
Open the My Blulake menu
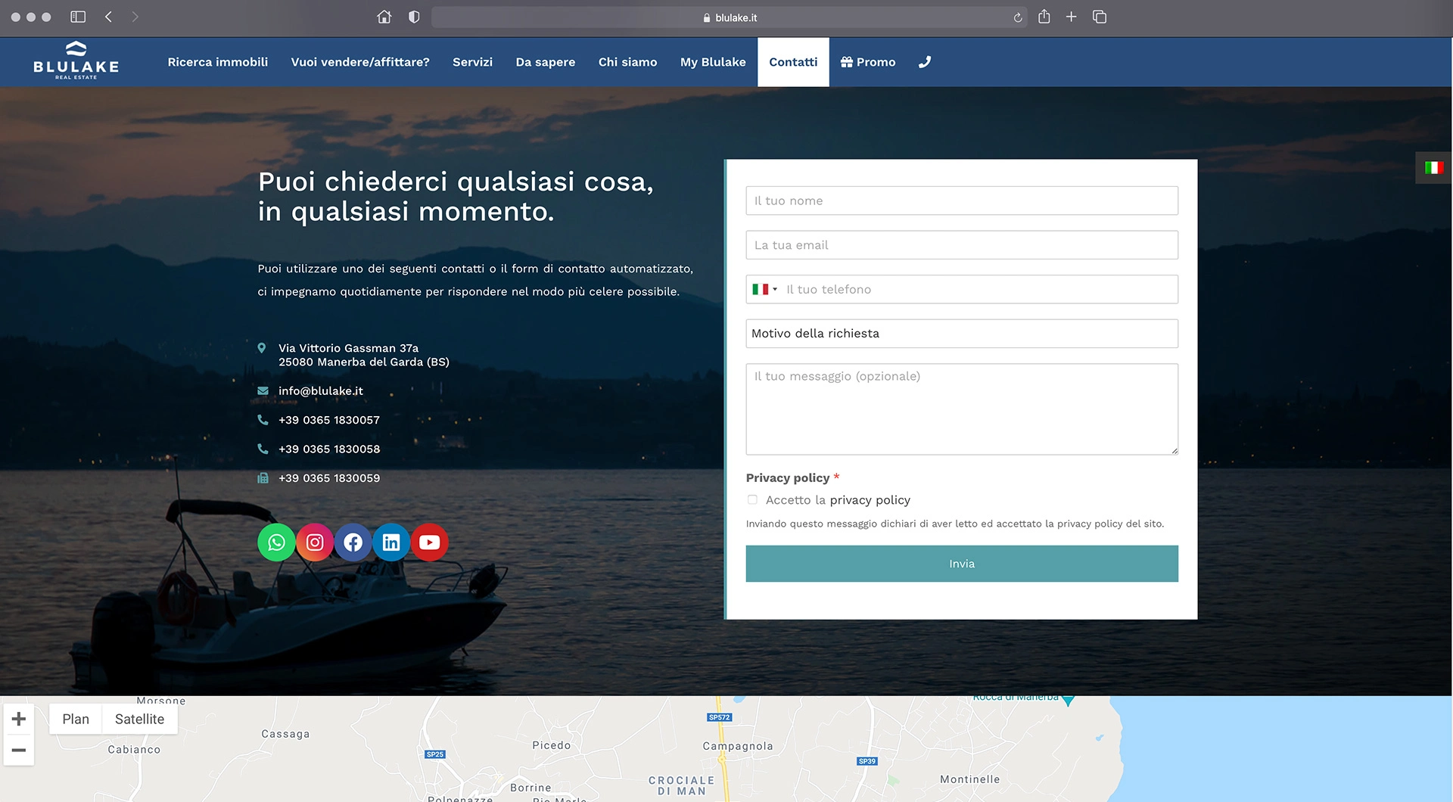click(x=713, y=62)
